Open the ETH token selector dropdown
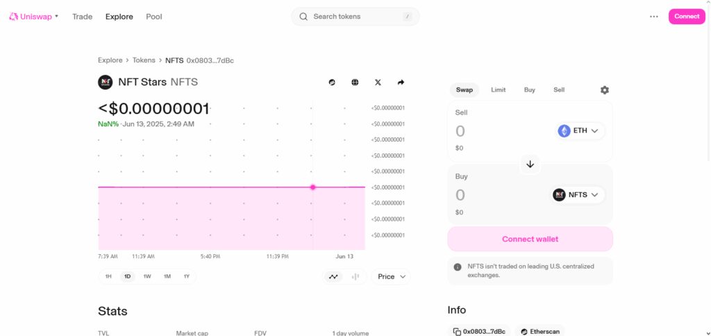The height and width of the screenshot is (336, 711). click(580, 131)
